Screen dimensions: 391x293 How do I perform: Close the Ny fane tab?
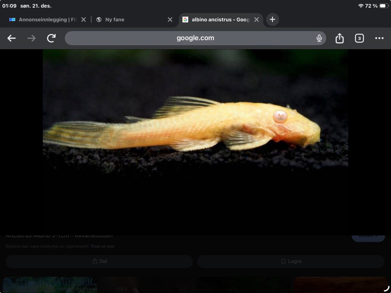coord(170,20)
